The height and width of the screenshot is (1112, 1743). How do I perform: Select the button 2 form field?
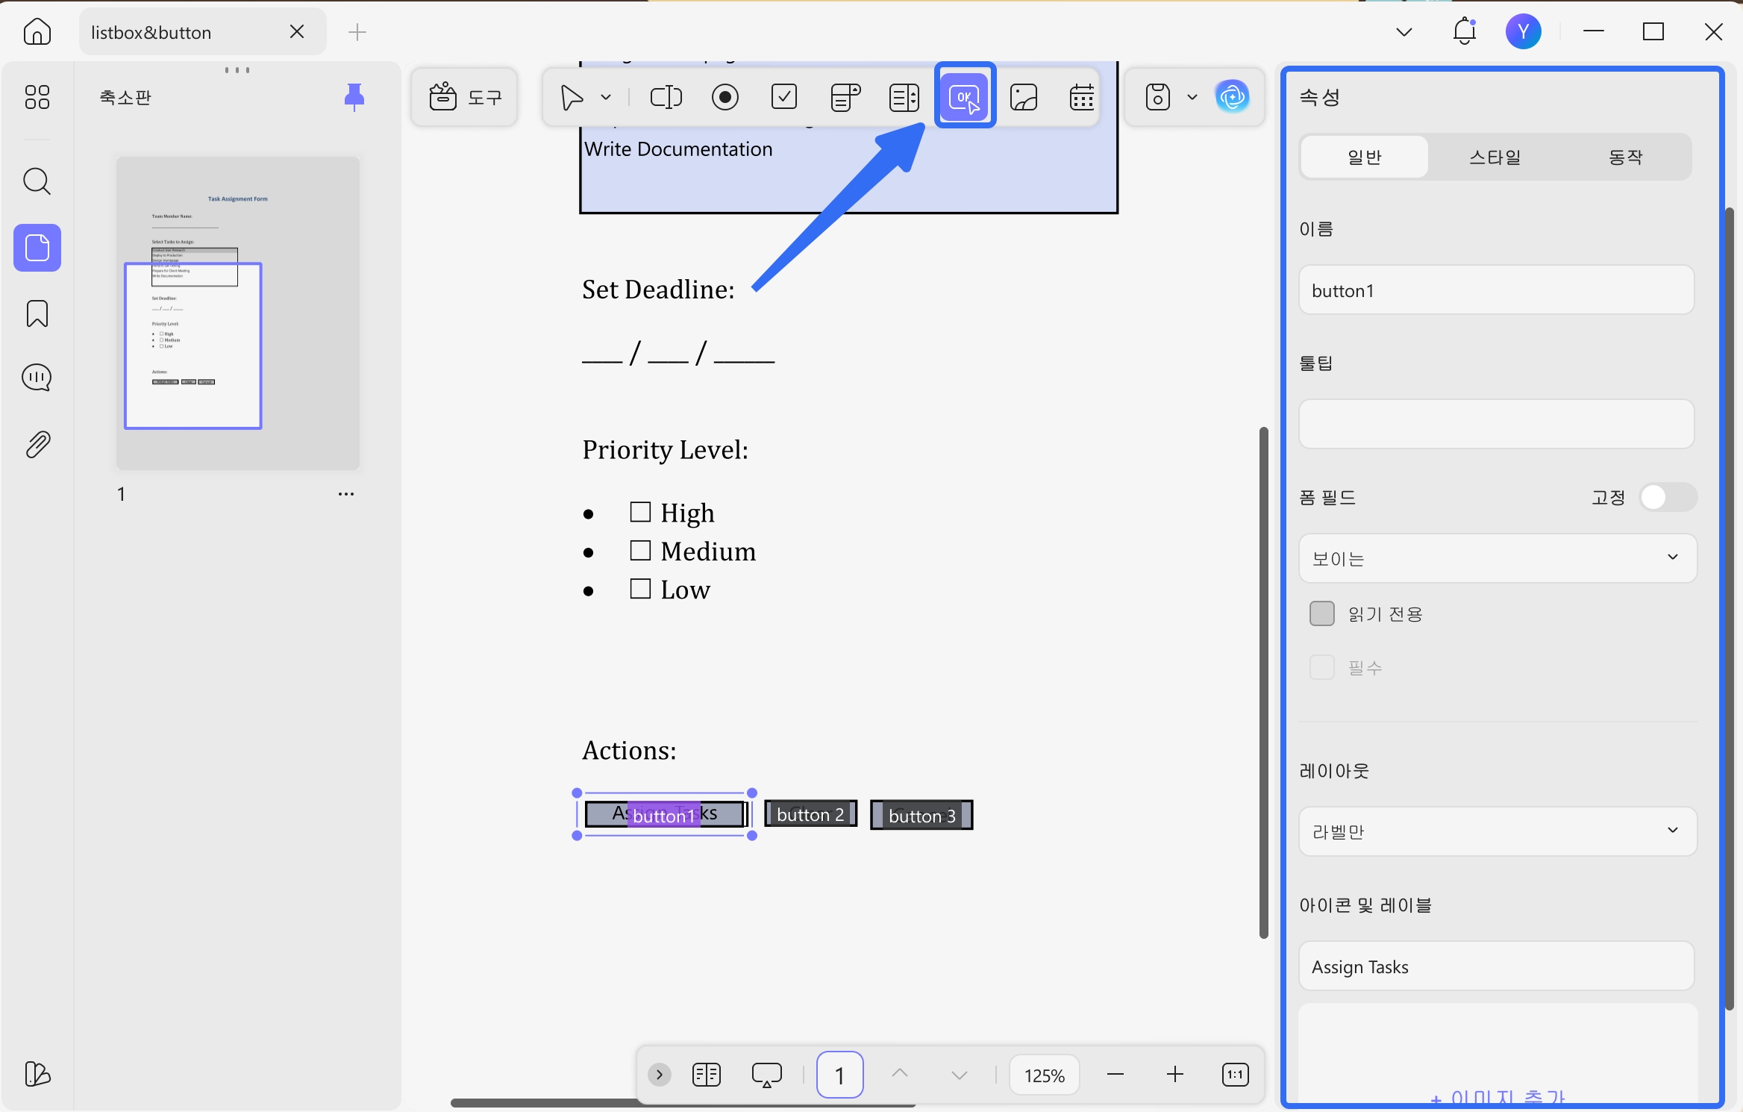(x=810, y=814)
